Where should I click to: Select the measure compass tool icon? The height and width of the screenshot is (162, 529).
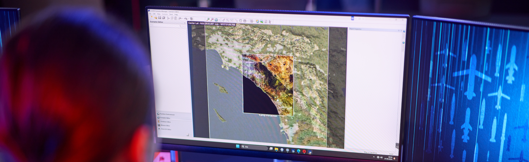pyautogui.click(x=223, y=20)
